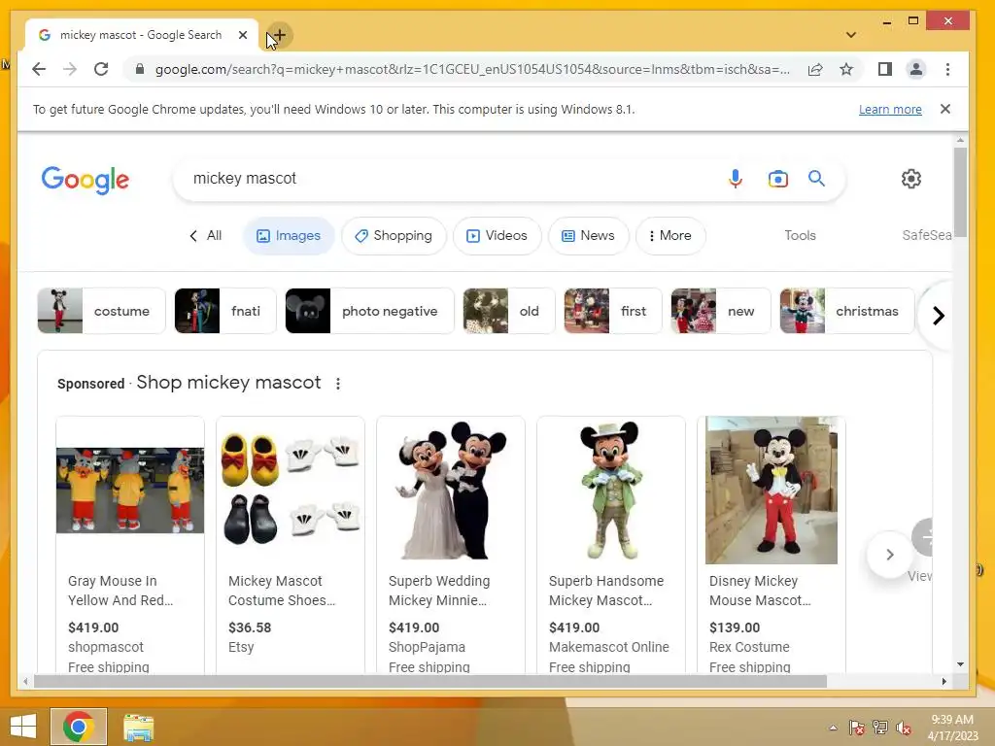Click the Chrome address bar URL
The image size is (995, 746).
(x=473, y=69)
